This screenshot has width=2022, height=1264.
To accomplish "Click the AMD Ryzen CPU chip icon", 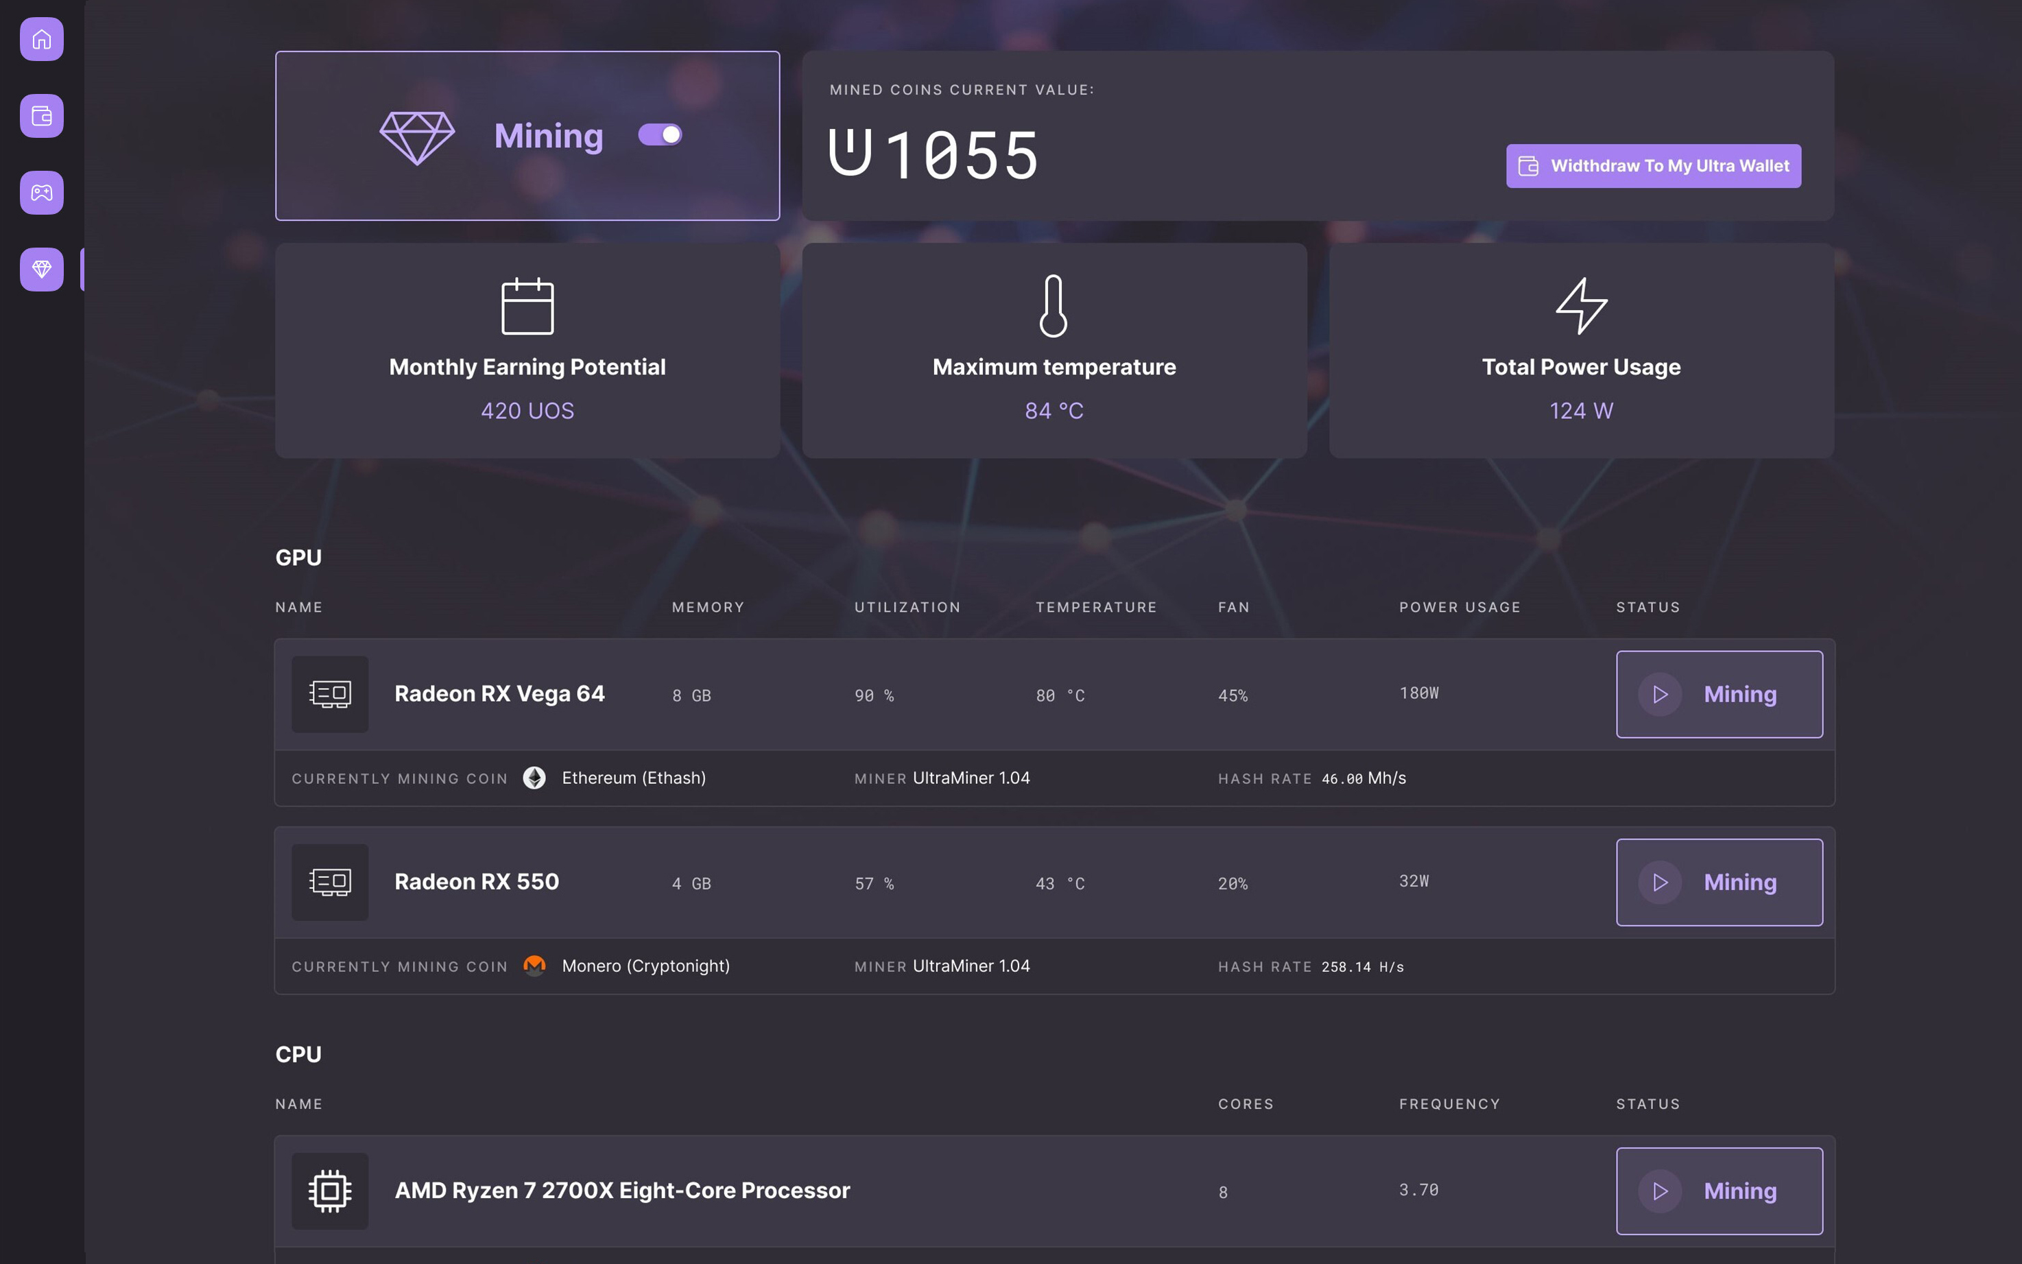I will coord(330,1191).
